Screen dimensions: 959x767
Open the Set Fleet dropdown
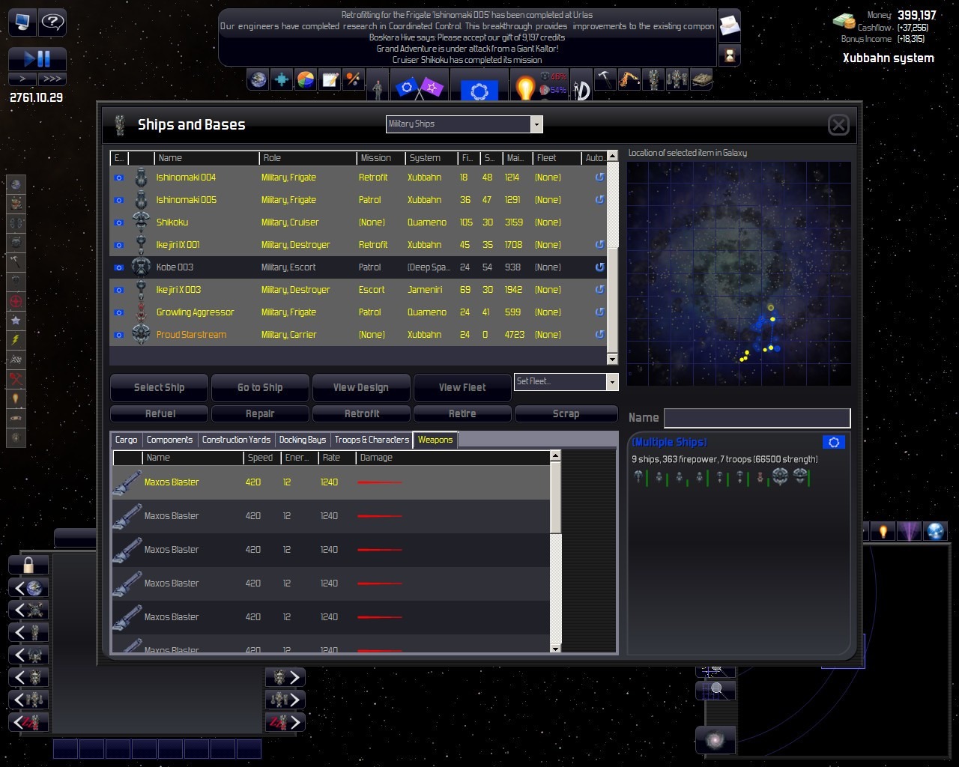566,382
